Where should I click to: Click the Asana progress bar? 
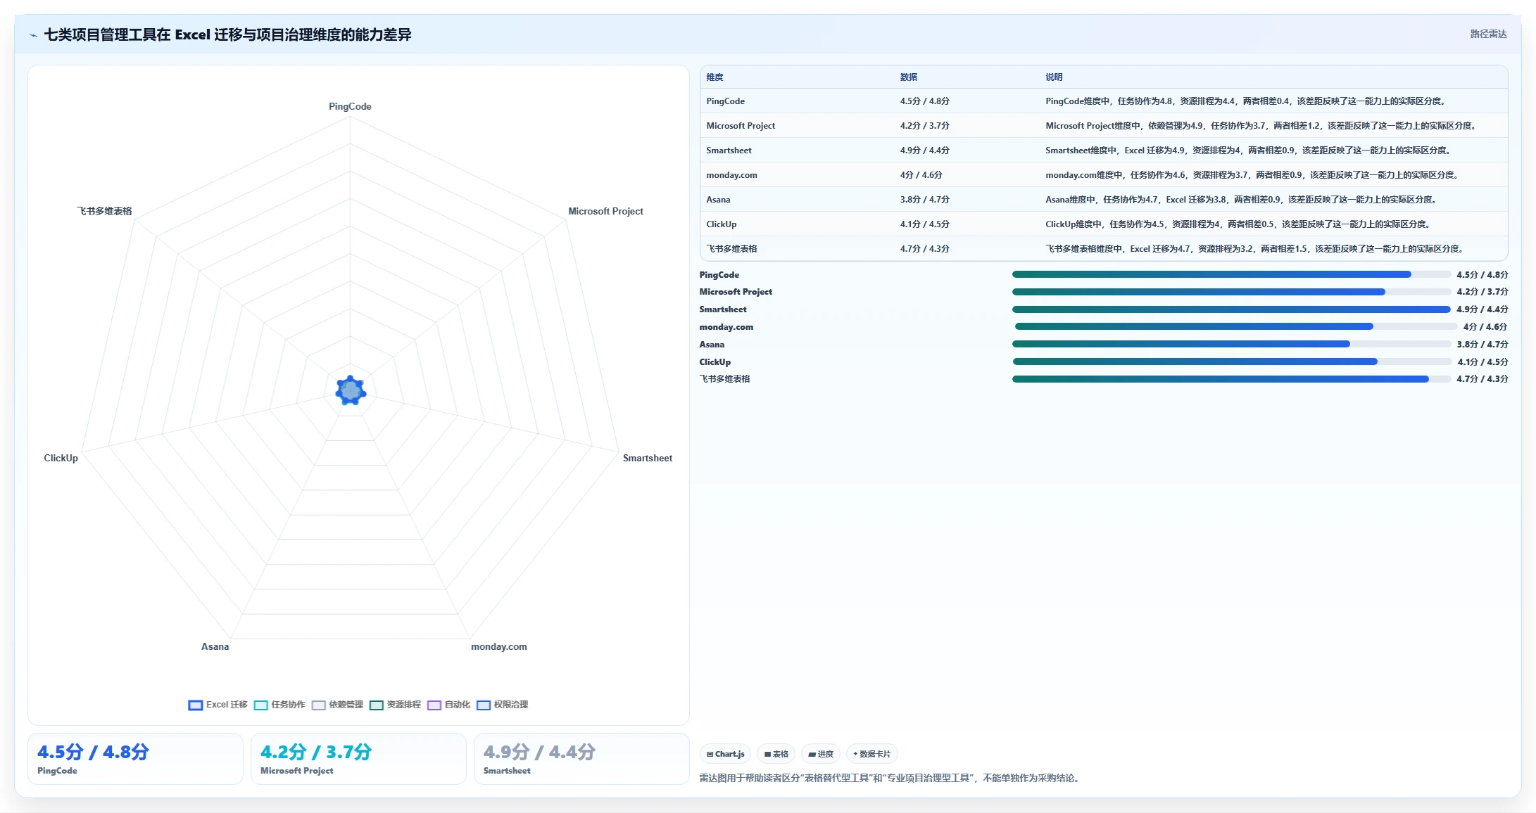coord(1231,344)
